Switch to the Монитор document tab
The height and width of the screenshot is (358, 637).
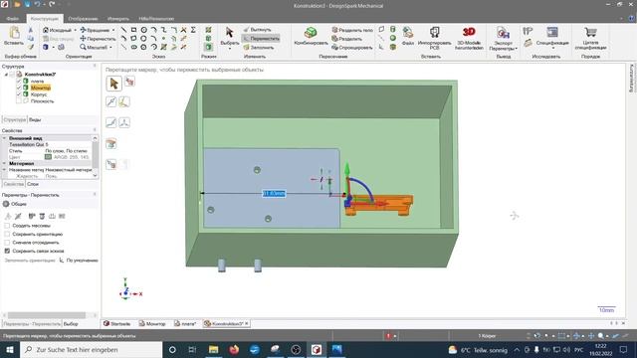tap(152, 323)
